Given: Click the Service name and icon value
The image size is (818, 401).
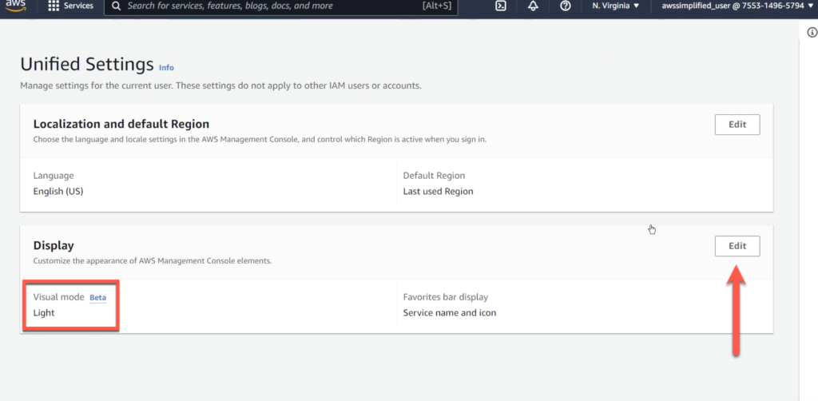Looking at the screenshot, I should [449, 312].
